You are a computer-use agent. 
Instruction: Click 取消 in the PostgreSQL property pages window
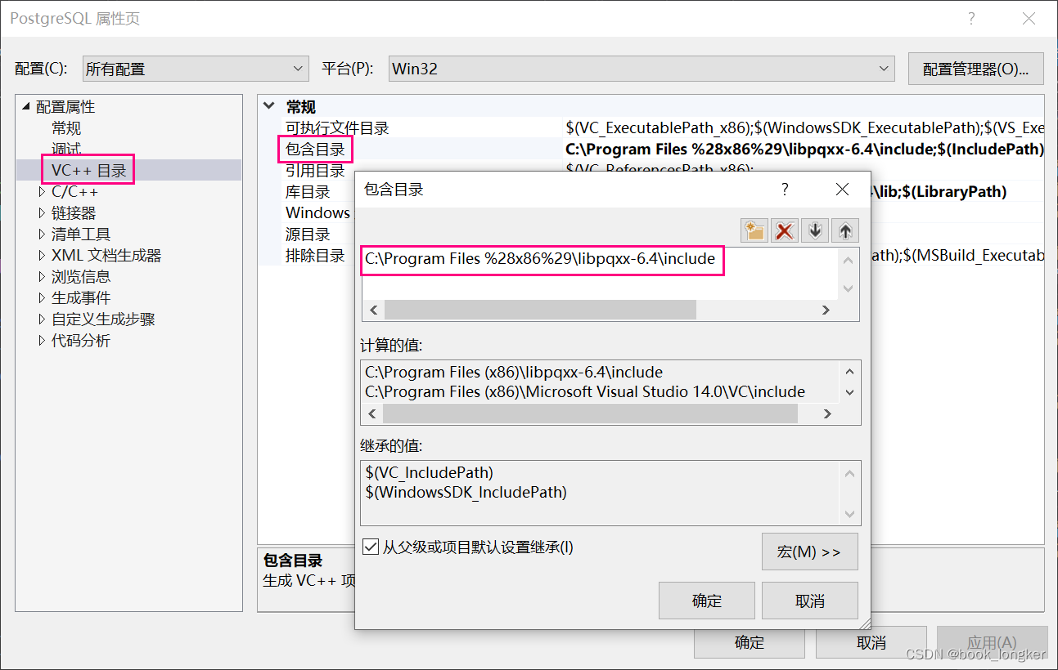pos(871,642)
